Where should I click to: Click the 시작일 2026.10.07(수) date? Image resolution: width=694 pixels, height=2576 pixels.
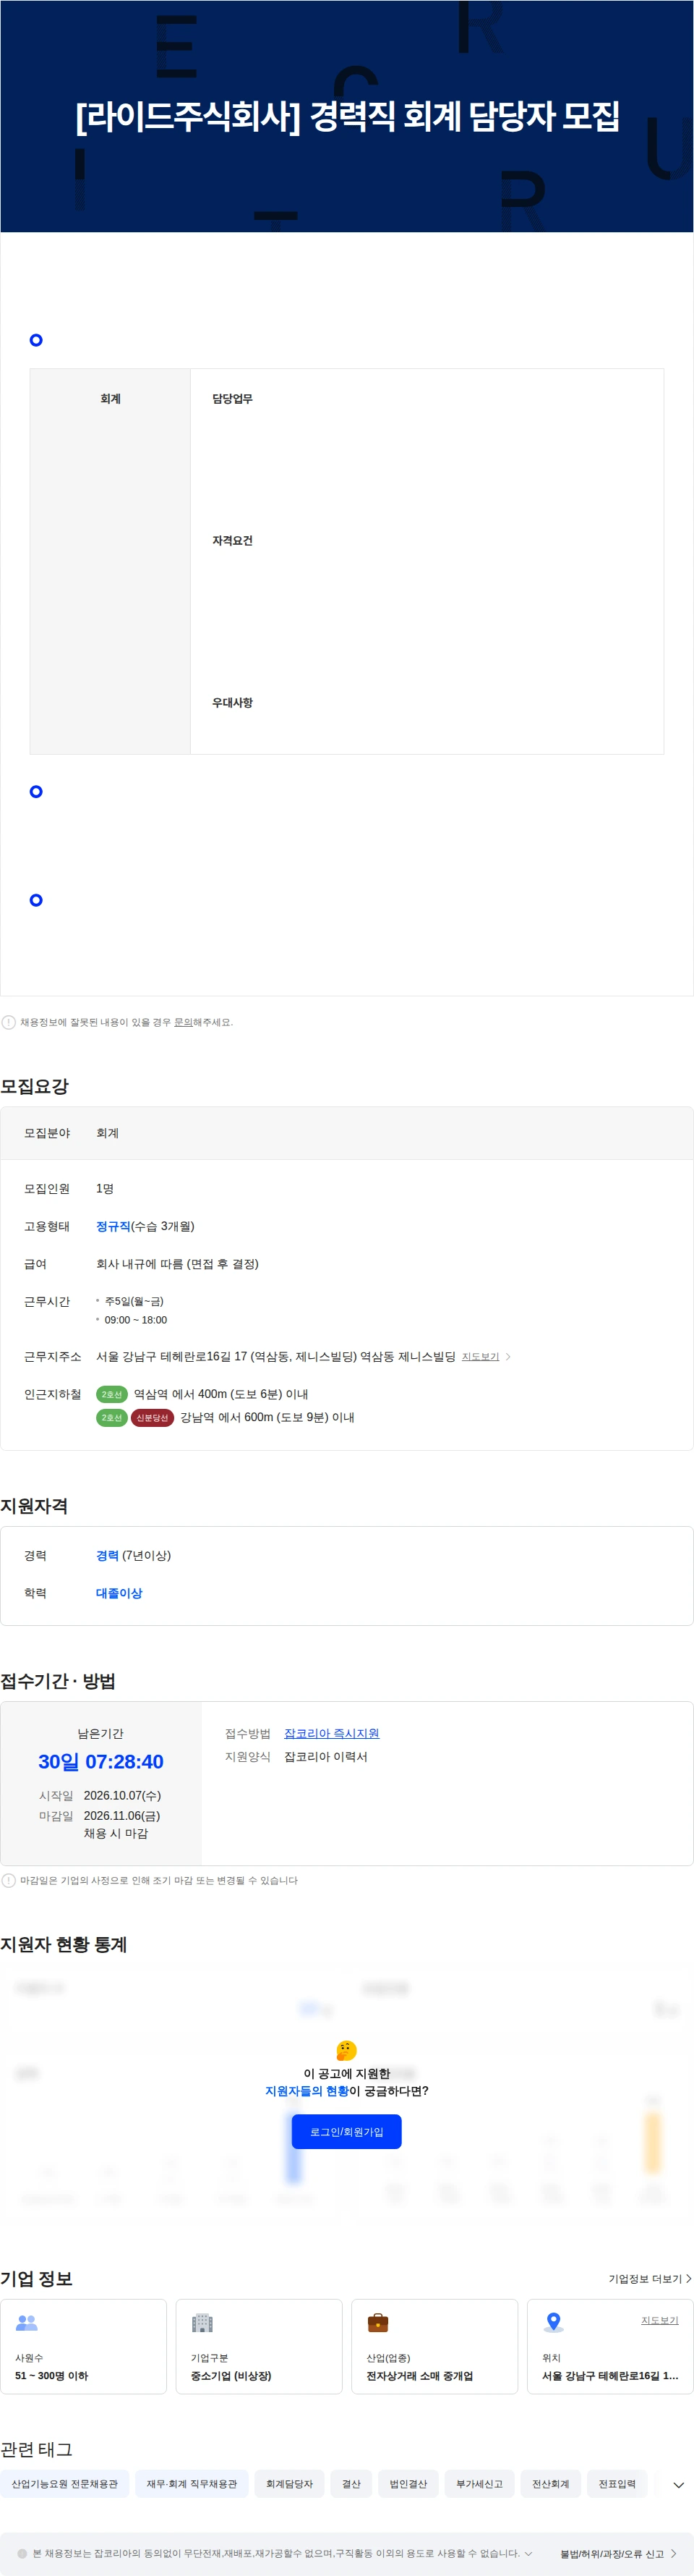point(122,1795)
